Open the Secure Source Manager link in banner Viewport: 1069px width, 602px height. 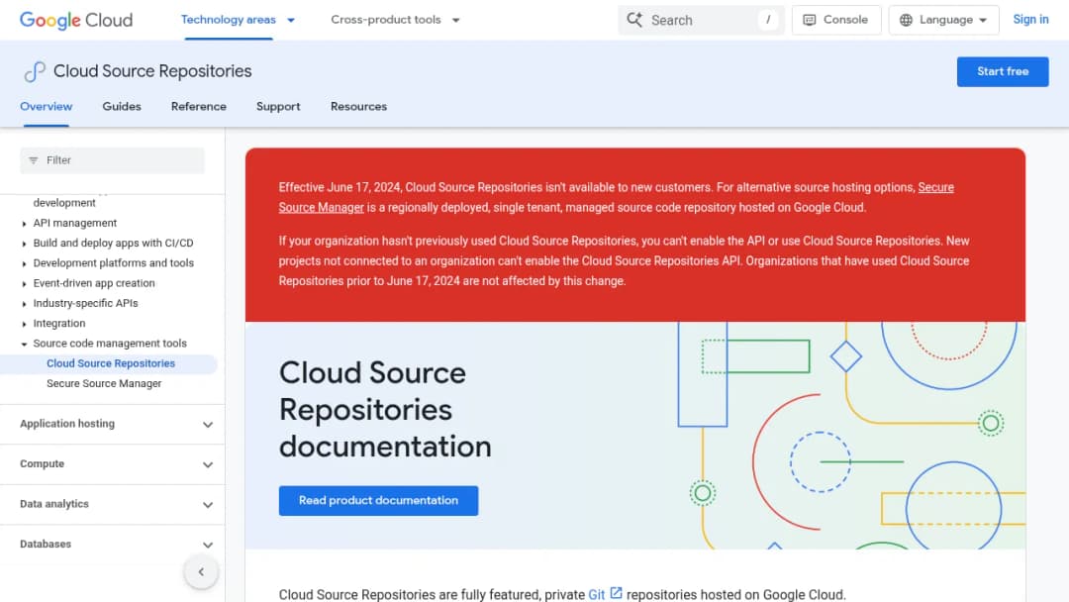coord(321,207)
